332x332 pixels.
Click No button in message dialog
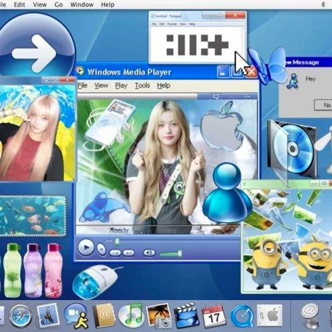pos(325,105)
